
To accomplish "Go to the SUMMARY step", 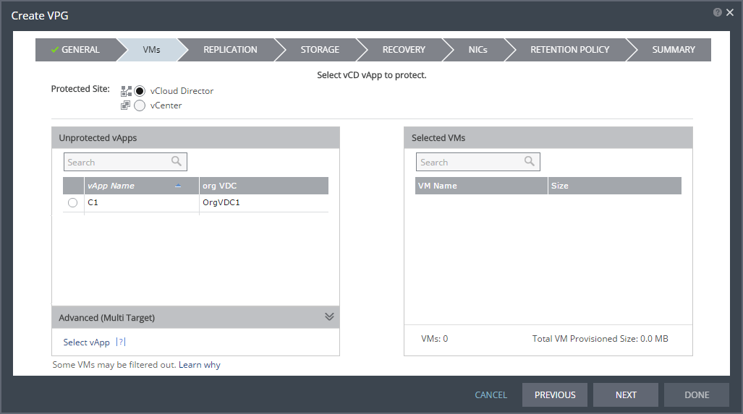I will [x=674, y=50].
